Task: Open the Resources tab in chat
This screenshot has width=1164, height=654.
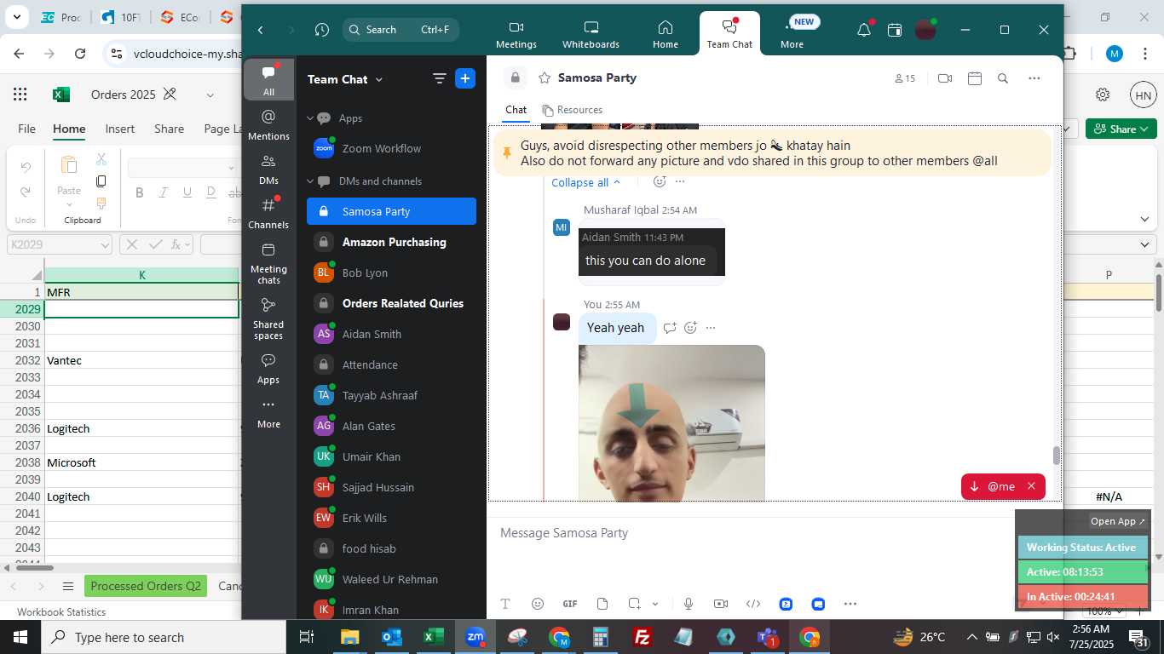Action: click(573, 110)
